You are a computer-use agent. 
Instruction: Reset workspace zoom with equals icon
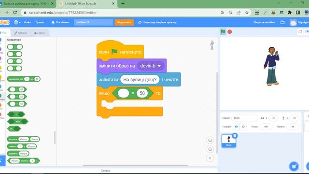tap(210, 158)
